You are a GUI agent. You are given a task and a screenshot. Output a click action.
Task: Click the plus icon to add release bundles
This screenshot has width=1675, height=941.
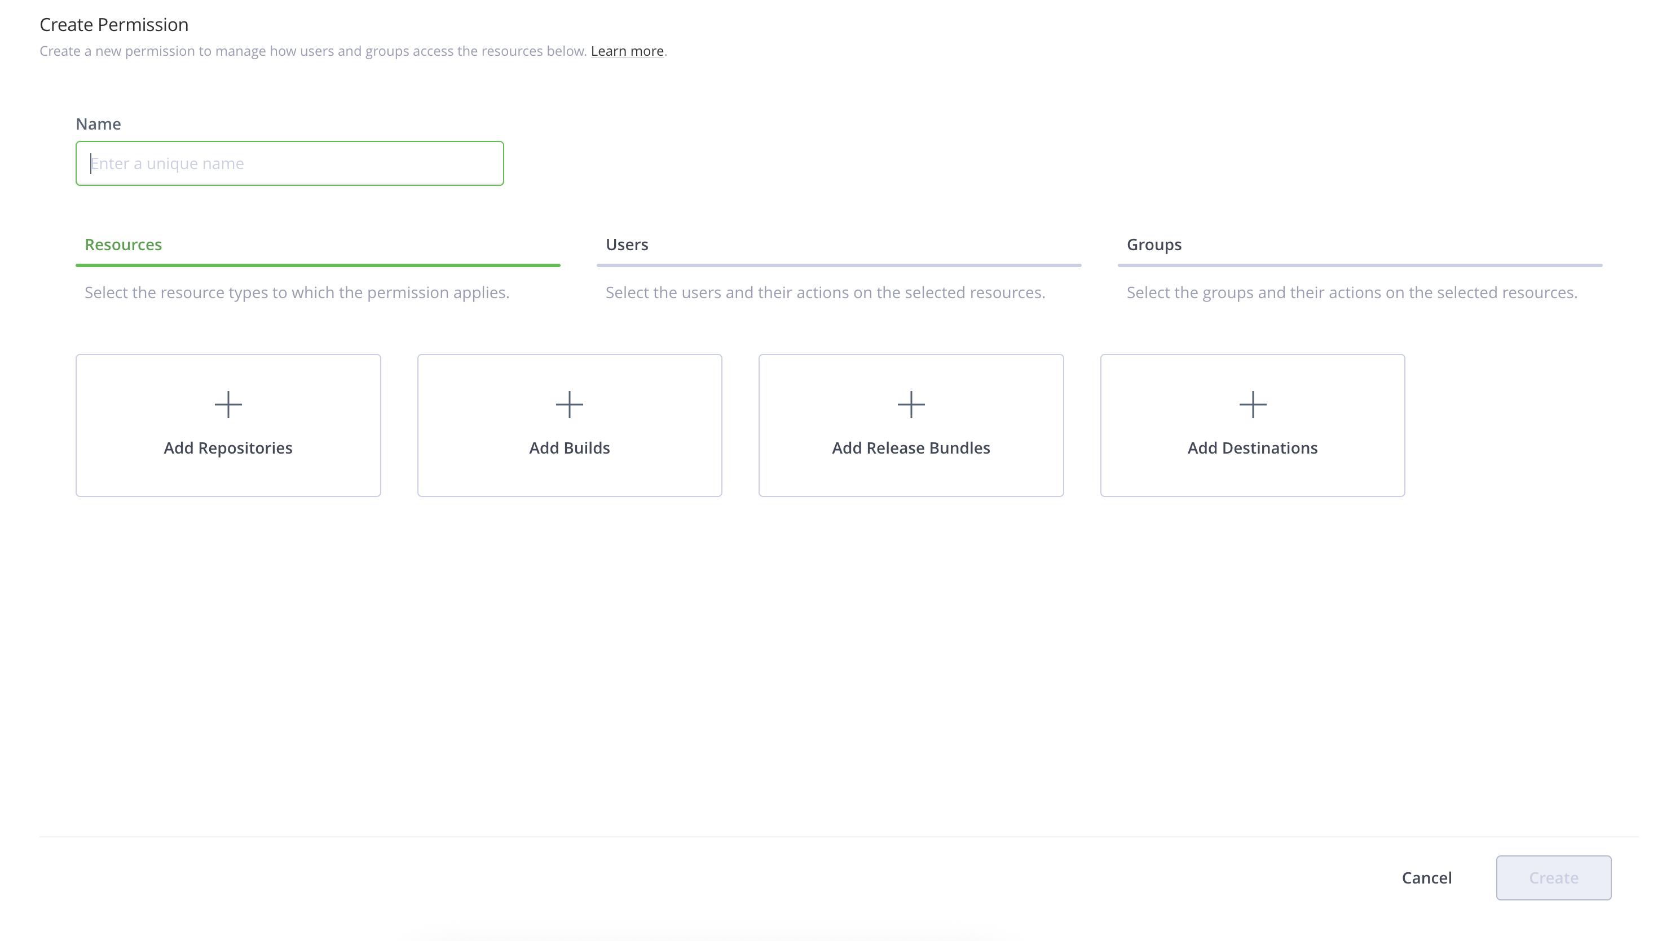click(x=910, y=404)
